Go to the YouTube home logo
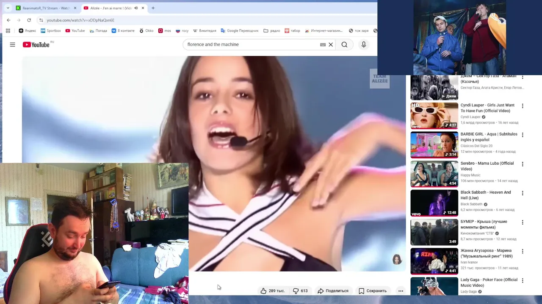This screenshot has height=304, width=542. pos(36,44)
